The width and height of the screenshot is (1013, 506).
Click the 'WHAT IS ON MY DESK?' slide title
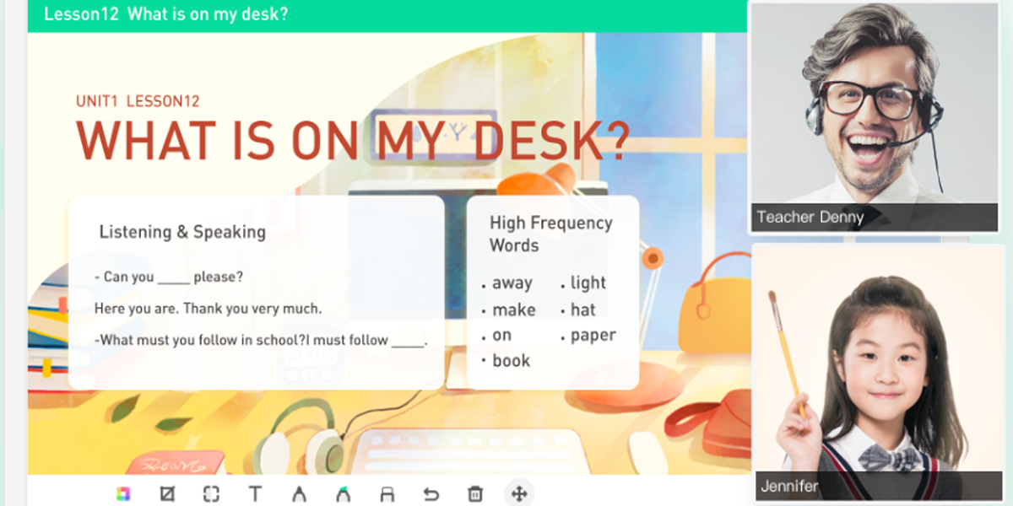click(x=353, y=141)
